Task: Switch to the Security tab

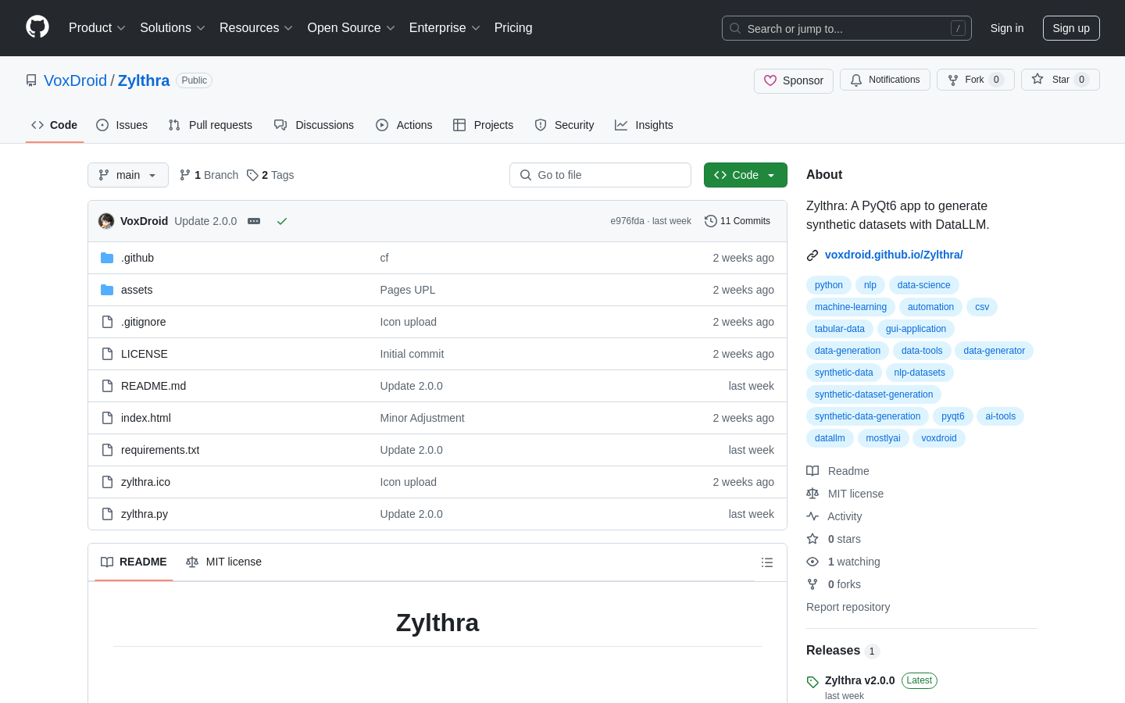Action: [x=564, y=125]
